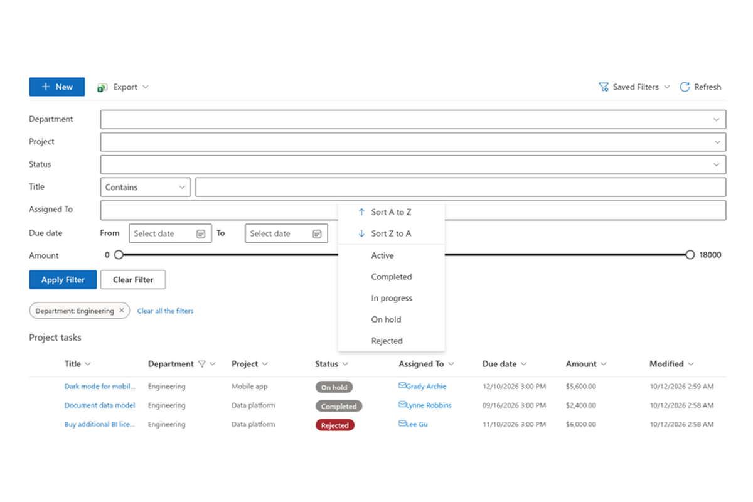Viewport: 753px width, 502px height.
Task: Expand the Department column header chevron
Action: tap(213, 364)
